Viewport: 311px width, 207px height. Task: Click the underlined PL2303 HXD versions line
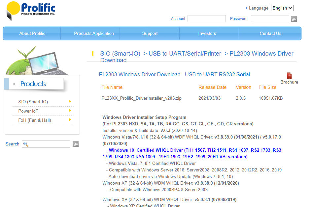coord(178,124)
